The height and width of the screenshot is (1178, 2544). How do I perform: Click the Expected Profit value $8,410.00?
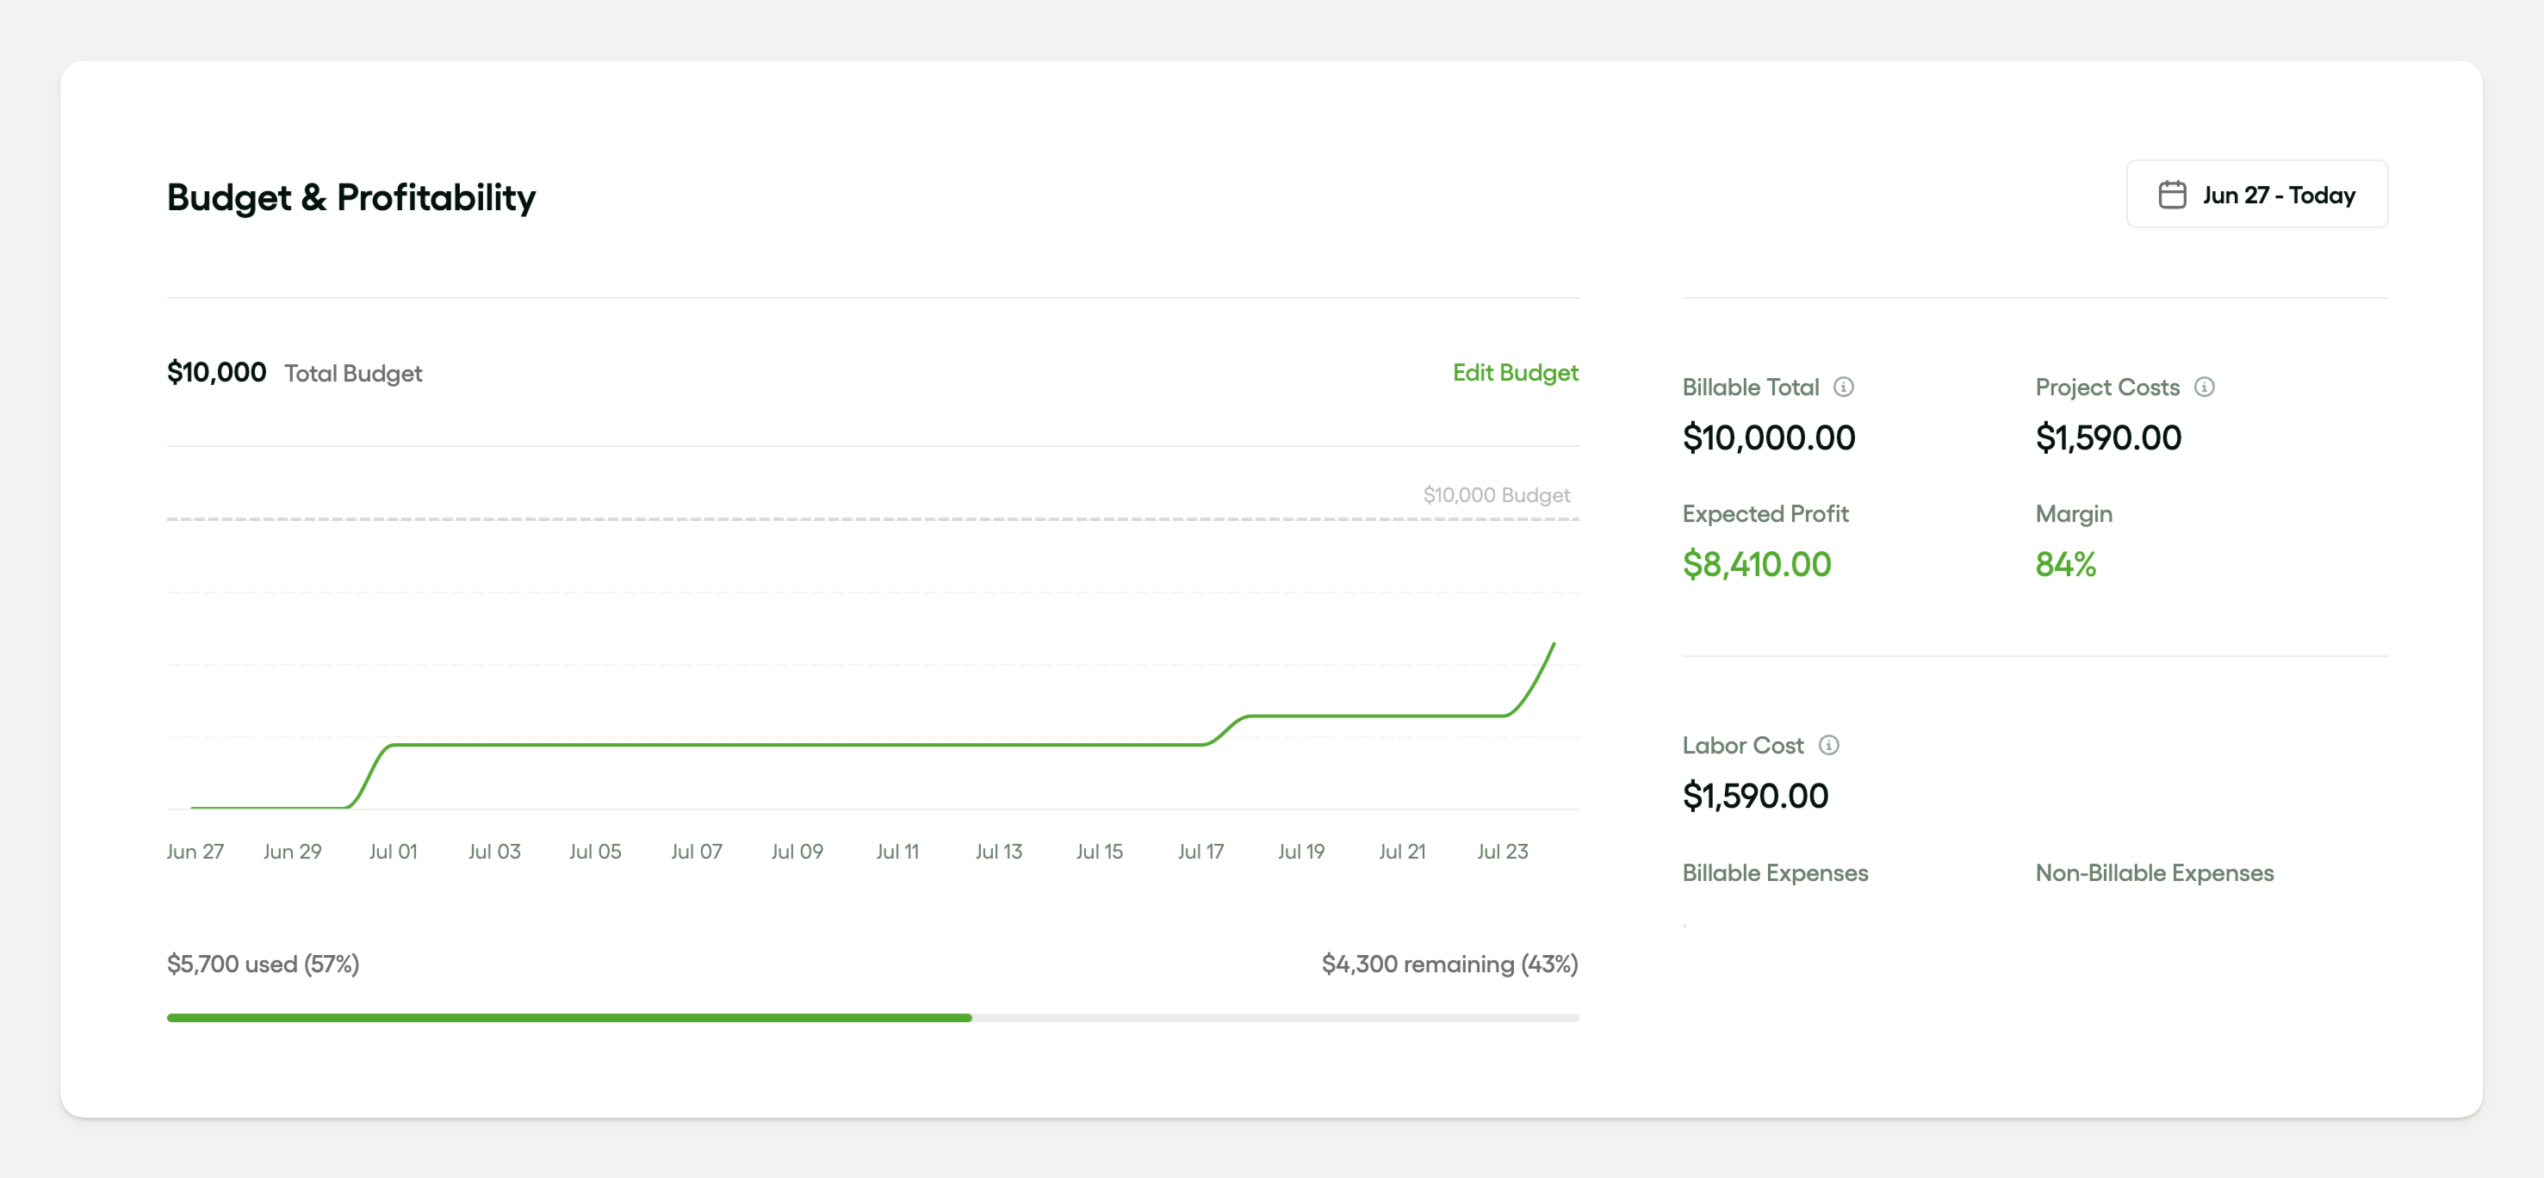(x=1756, y=564)
